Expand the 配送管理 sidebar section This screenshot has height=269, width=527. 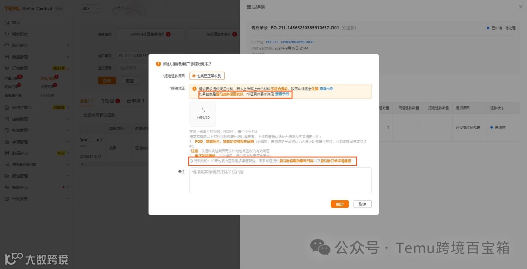[68, 176]
